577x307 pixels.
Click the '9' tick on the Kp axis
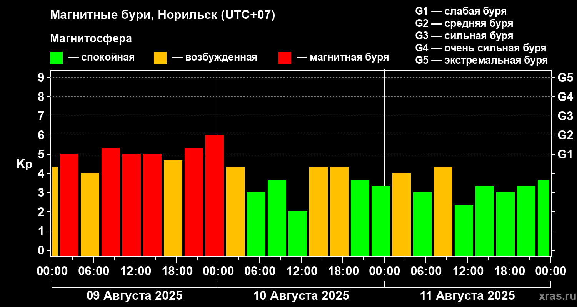tap(42, 78)
